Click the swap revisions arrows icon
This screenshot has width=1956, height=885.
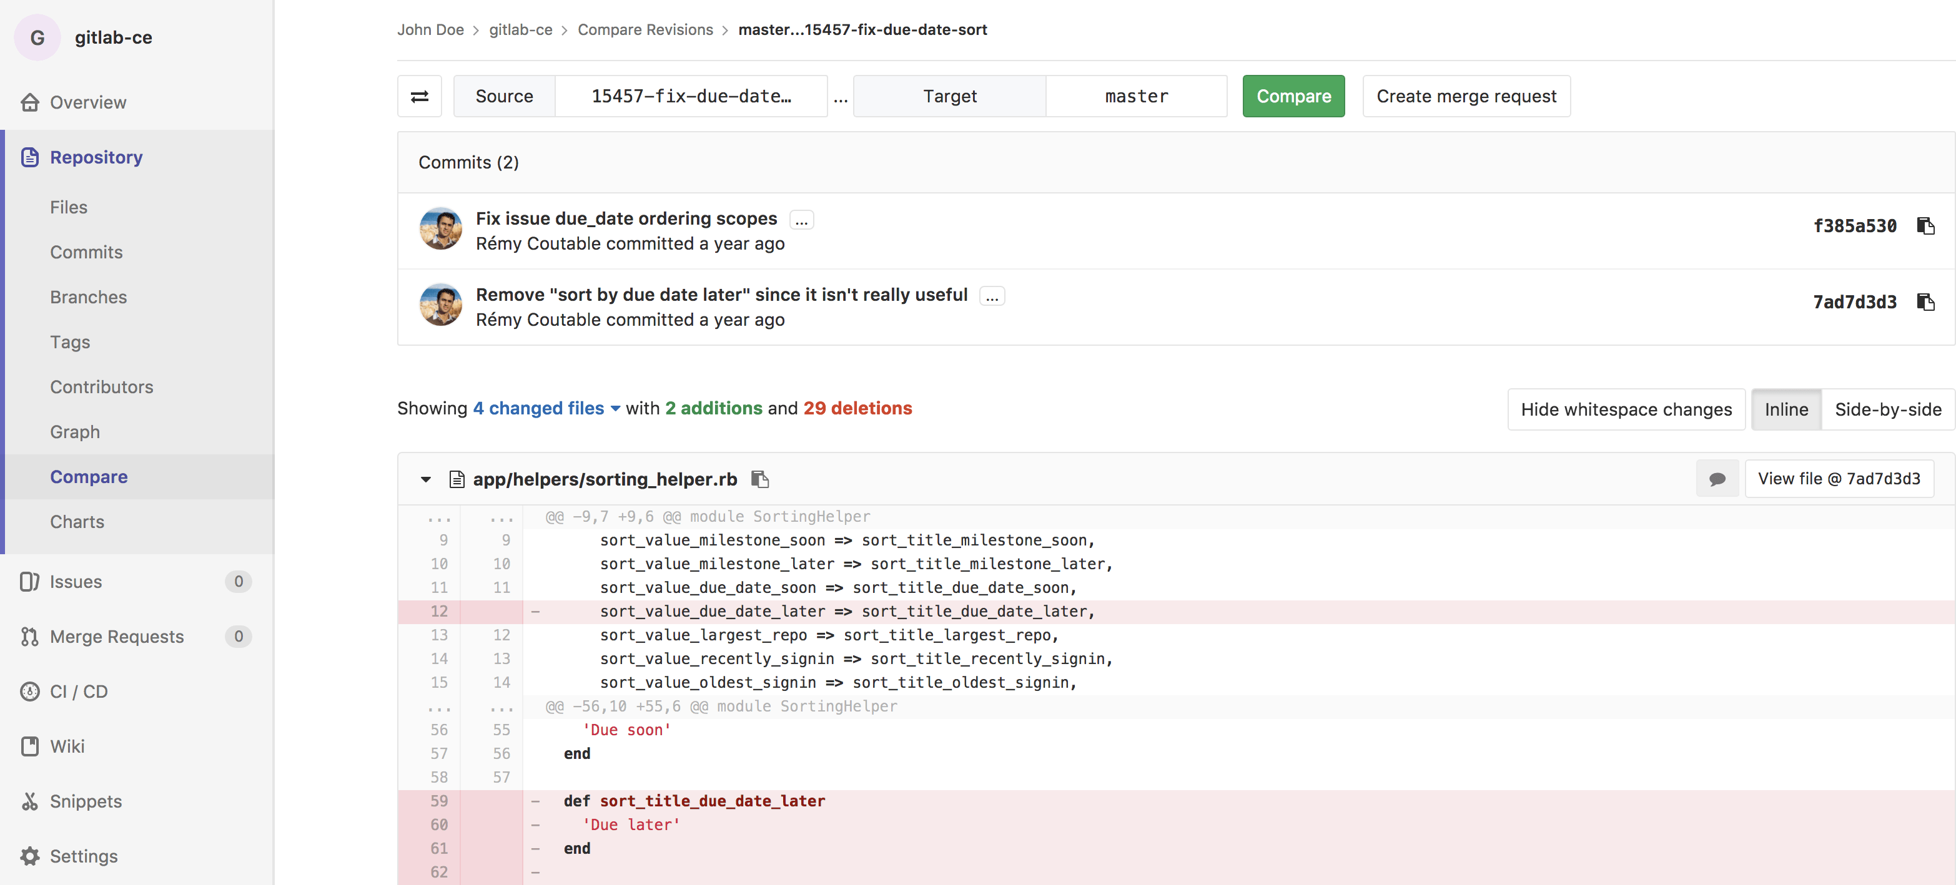click(x=419, y=96)
